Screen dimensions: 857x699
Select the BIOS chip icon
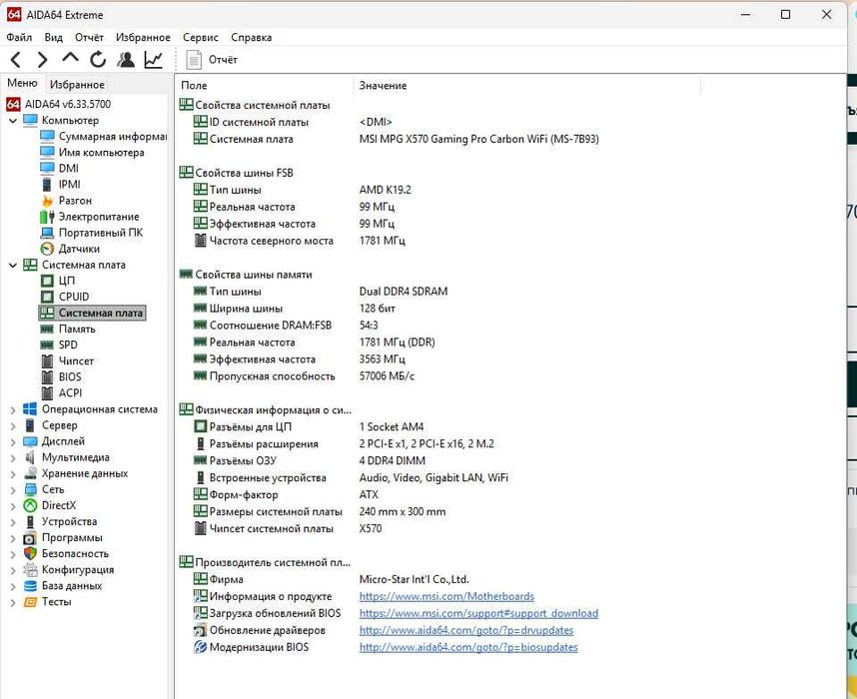(47, 377)
